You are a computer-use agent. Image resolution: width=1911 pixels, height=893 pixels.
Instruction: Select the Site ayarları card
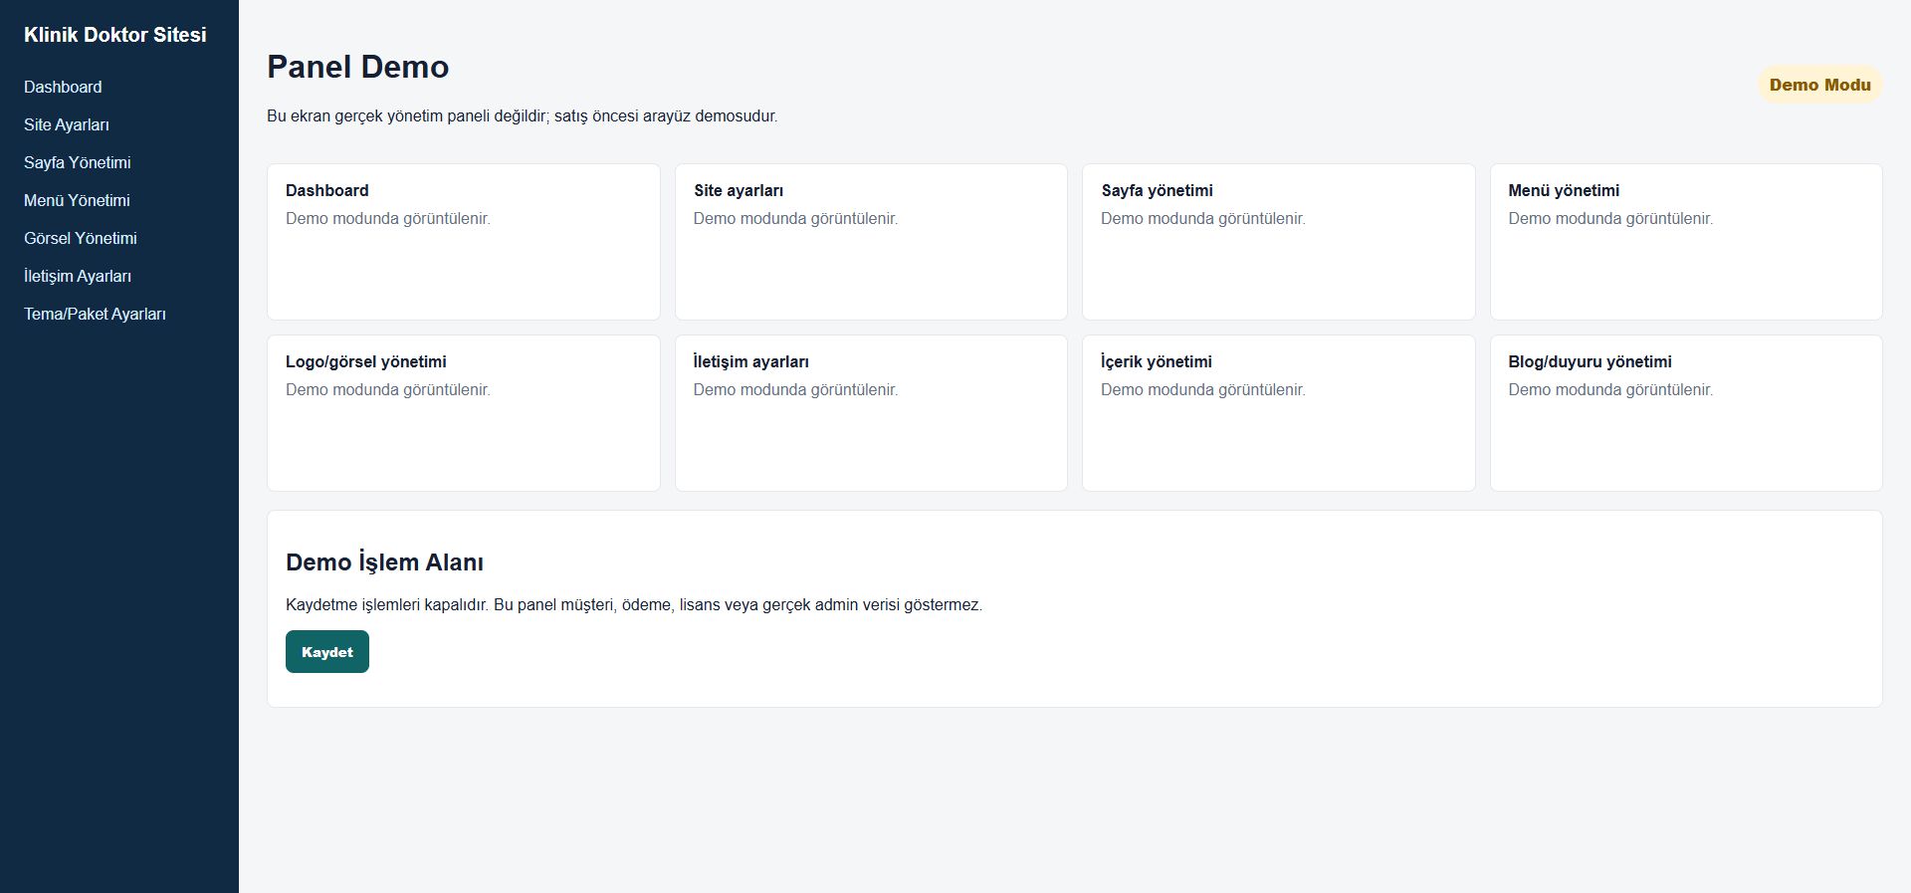click(871, 242)
